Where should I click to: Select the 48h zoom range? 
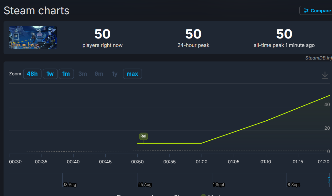point(32,74)
